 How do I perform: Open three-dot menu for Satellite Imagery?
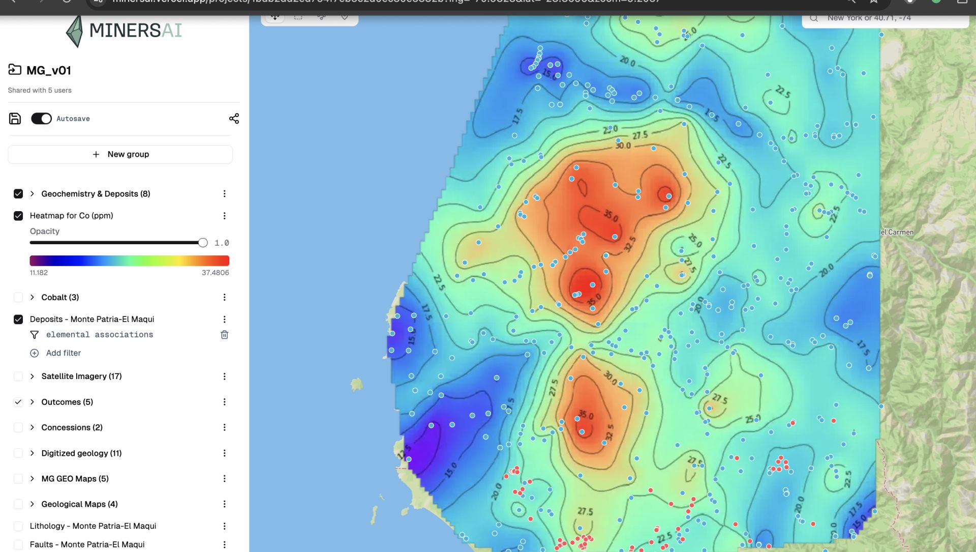coord(224,376)
